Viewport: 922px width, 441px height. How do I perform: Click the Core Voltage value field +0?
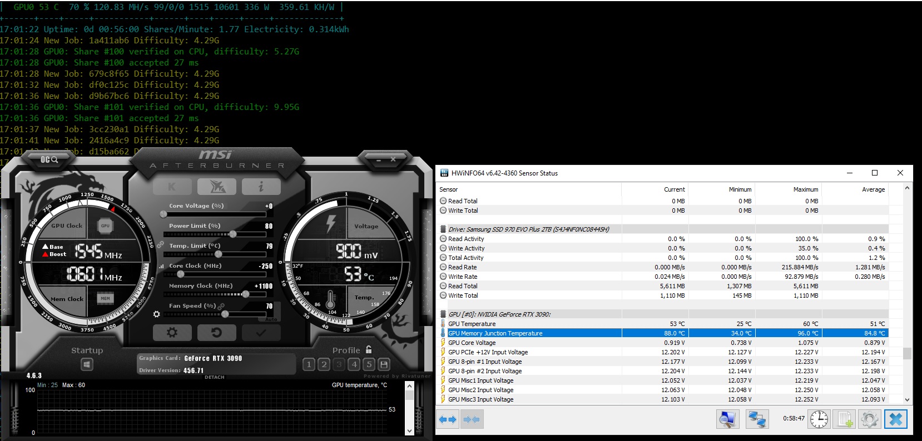tap(269, 206)
